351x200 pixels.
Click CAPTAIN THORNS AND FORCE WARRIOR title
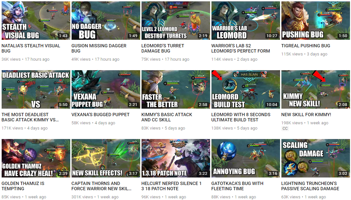tap(101, 186)
